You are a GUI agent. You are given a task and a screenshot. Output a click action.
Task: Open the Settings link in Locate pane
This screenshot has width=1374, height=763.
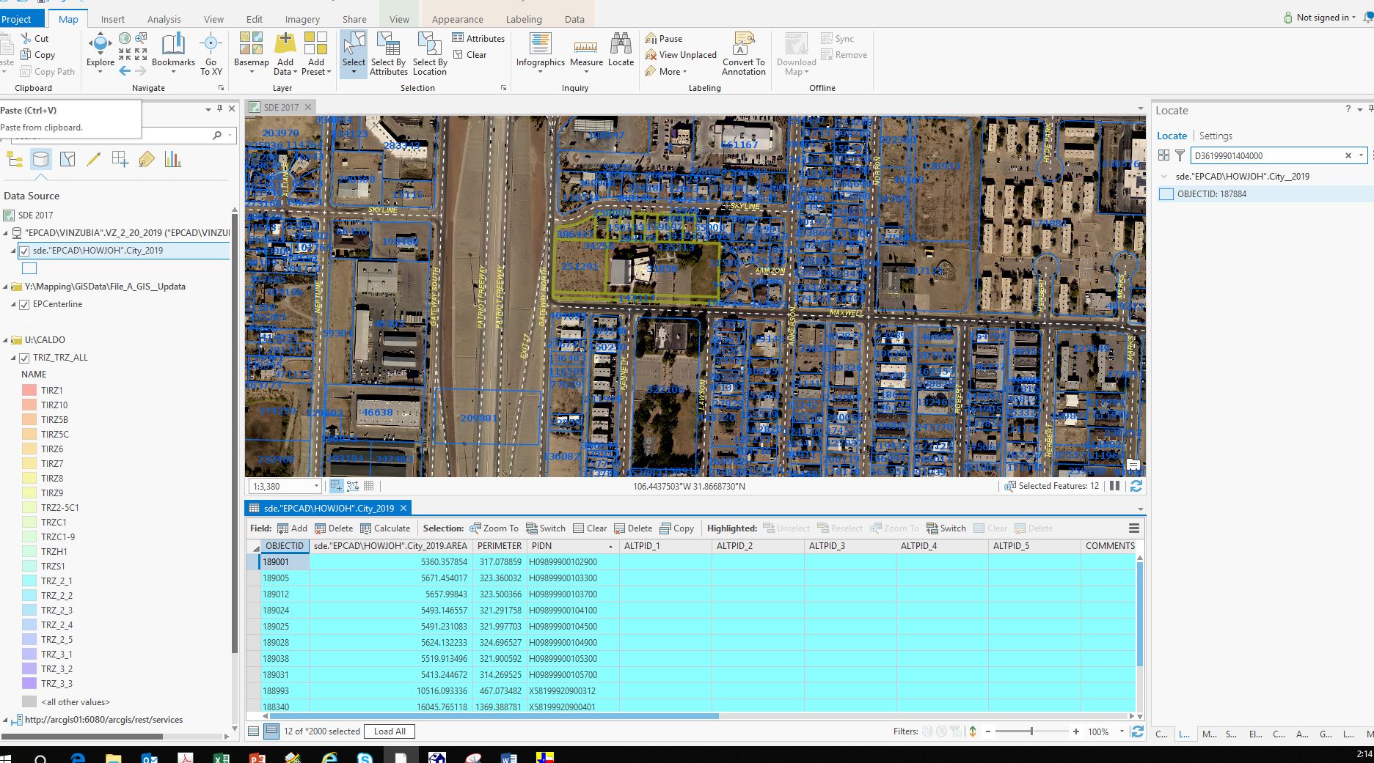tap(1215, 136)
